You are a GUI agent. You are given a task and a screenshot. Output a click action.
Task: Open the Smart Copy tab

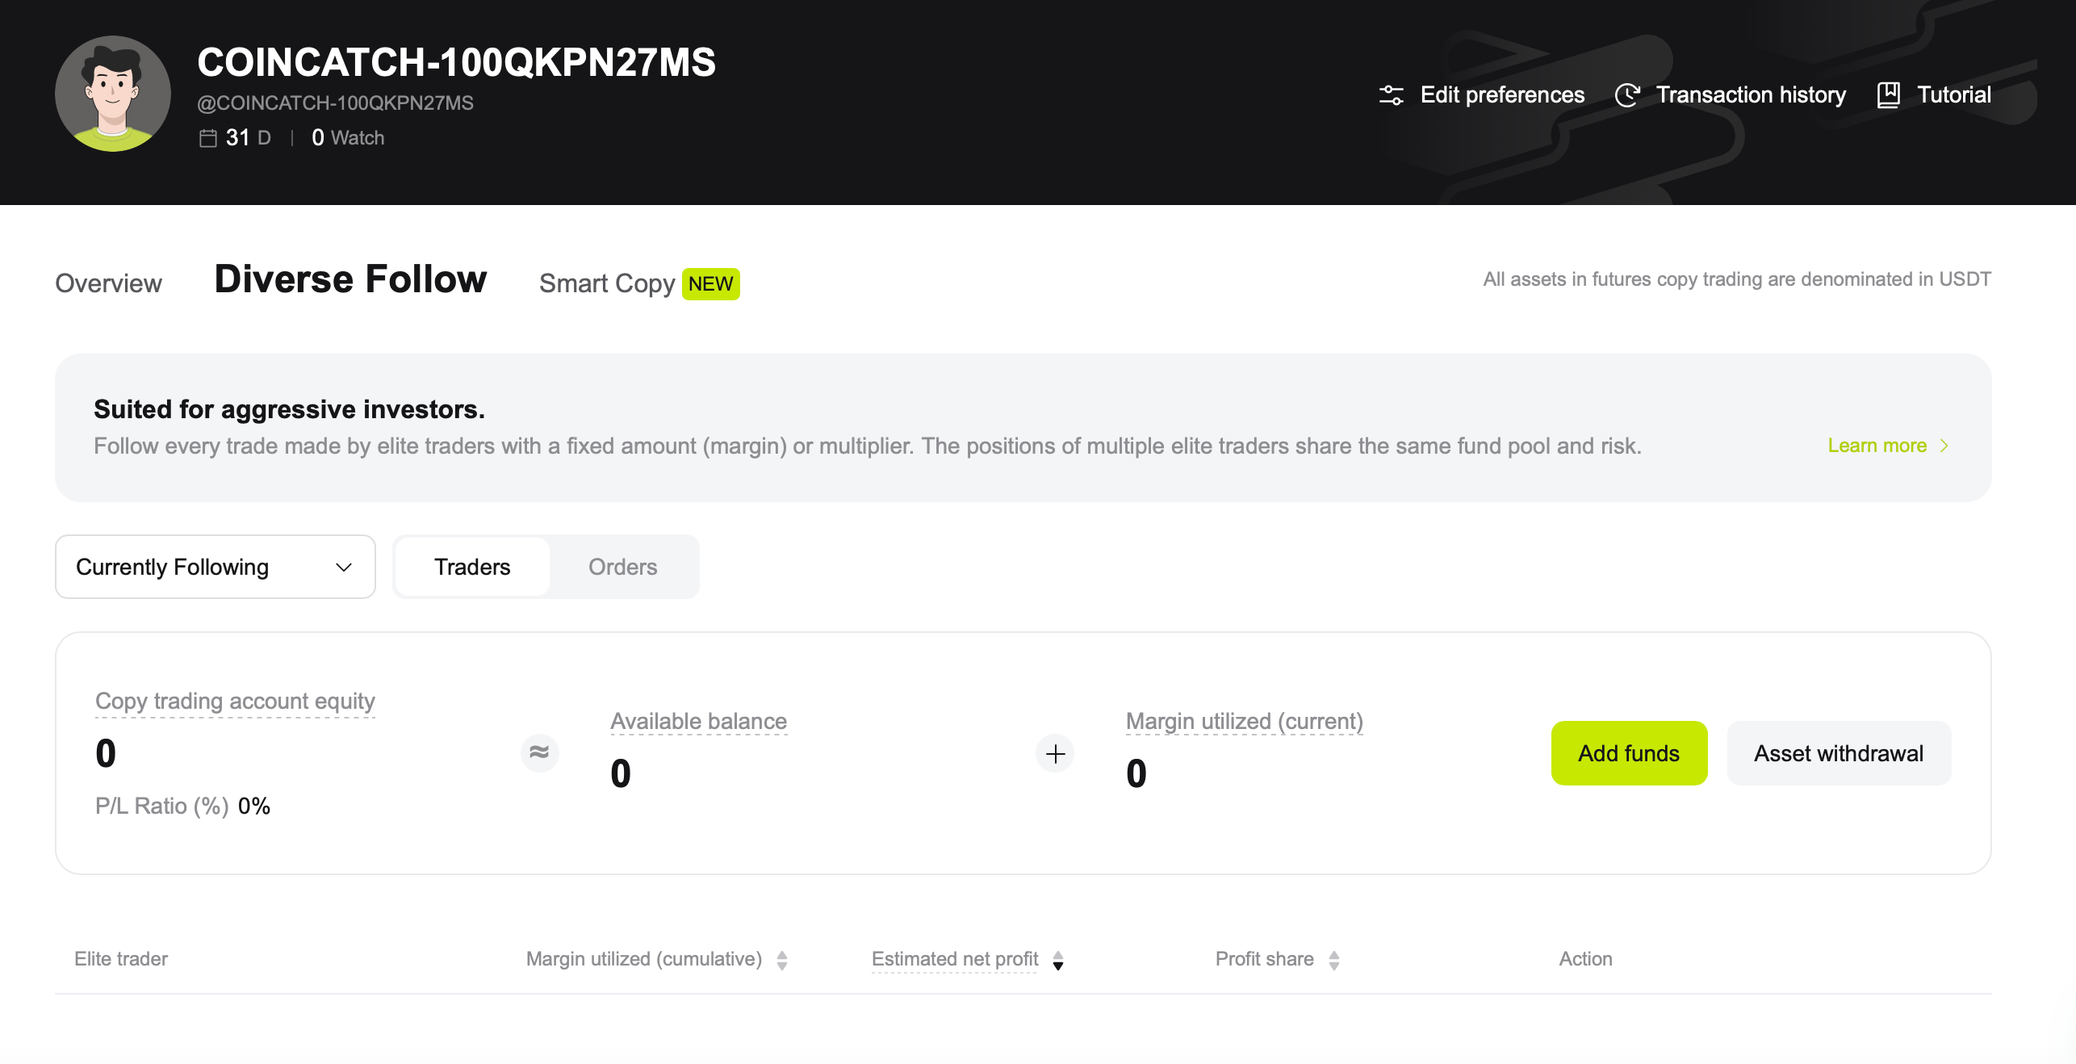(x=607, y=283)
